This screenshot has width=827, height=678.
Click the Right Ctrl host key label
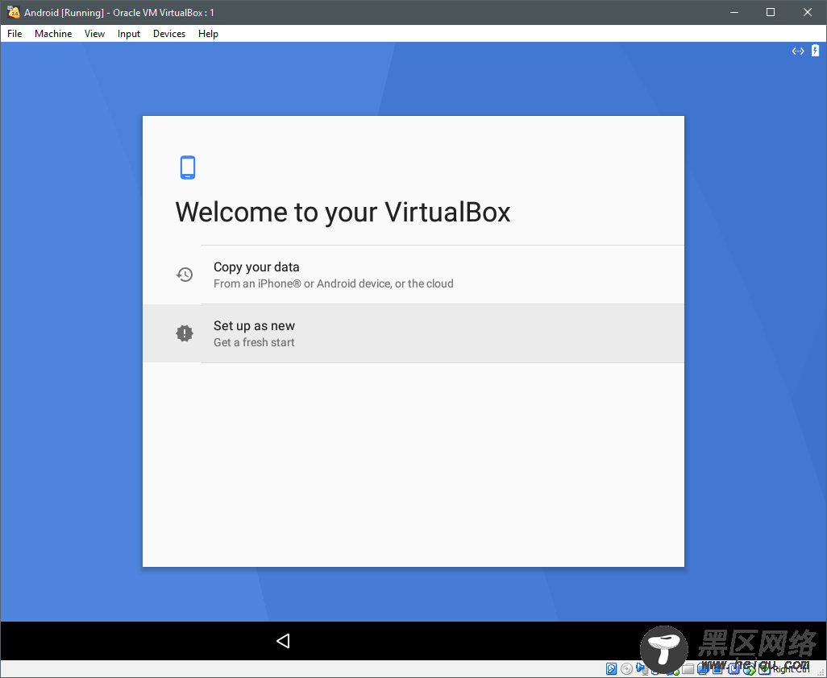[x=790, y=670]
